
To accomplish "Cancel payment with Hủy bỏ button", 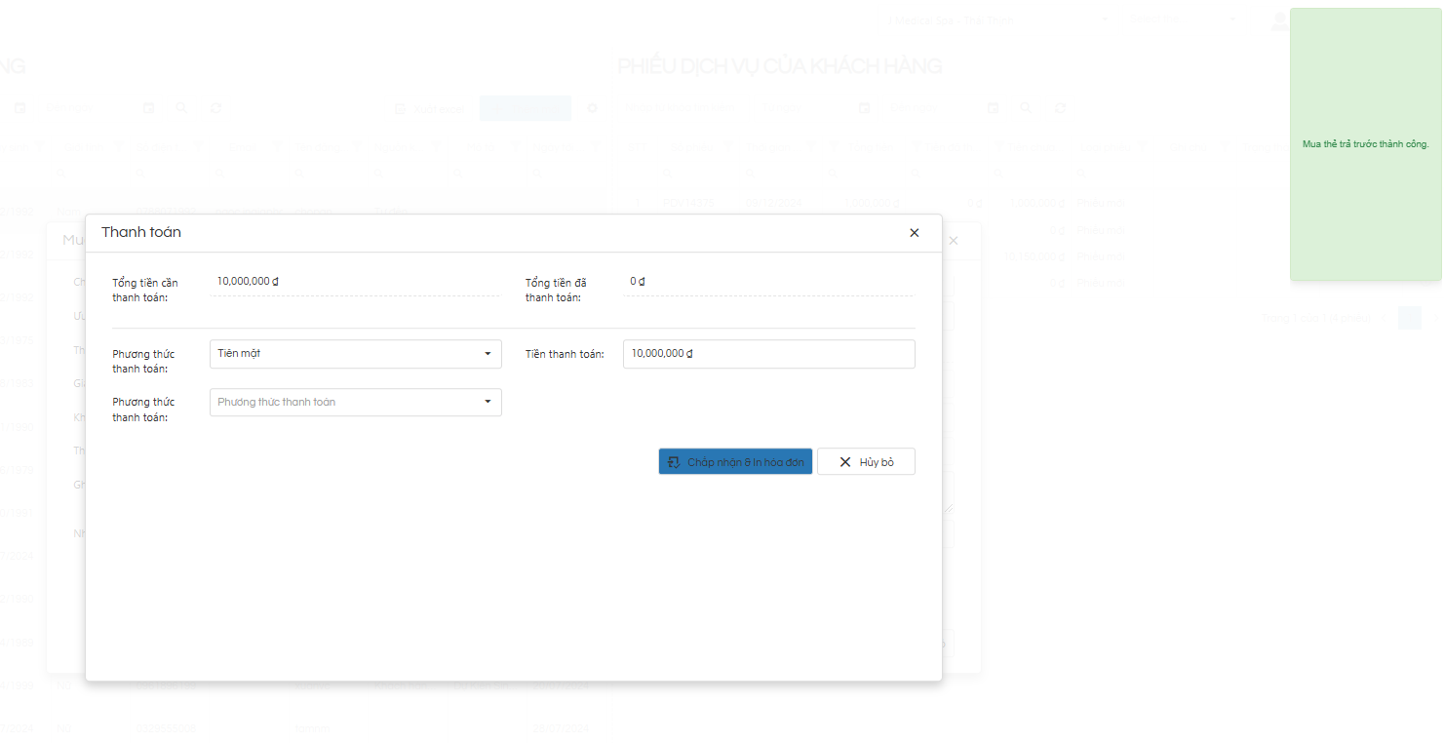I will 866,462.
